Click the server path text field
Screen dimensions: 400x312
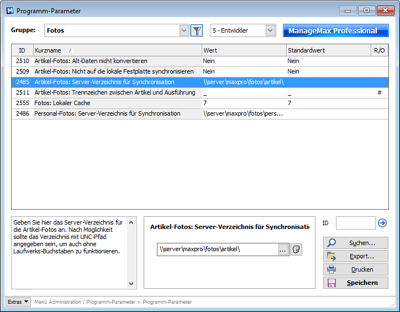click(217, 249)
